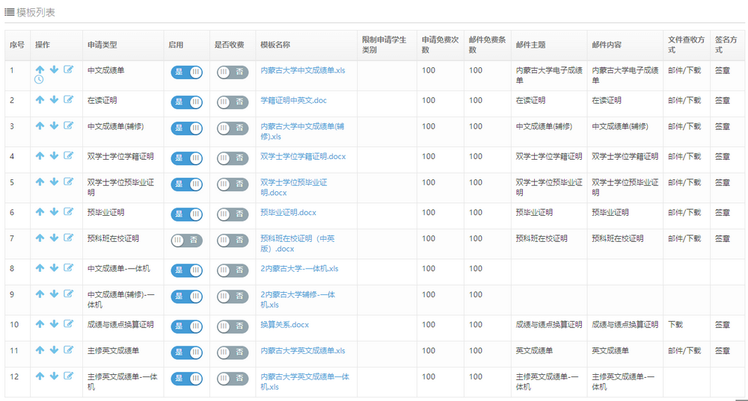Edit the 在读证明 row
The image size is (748, 401).
point(69,99)
